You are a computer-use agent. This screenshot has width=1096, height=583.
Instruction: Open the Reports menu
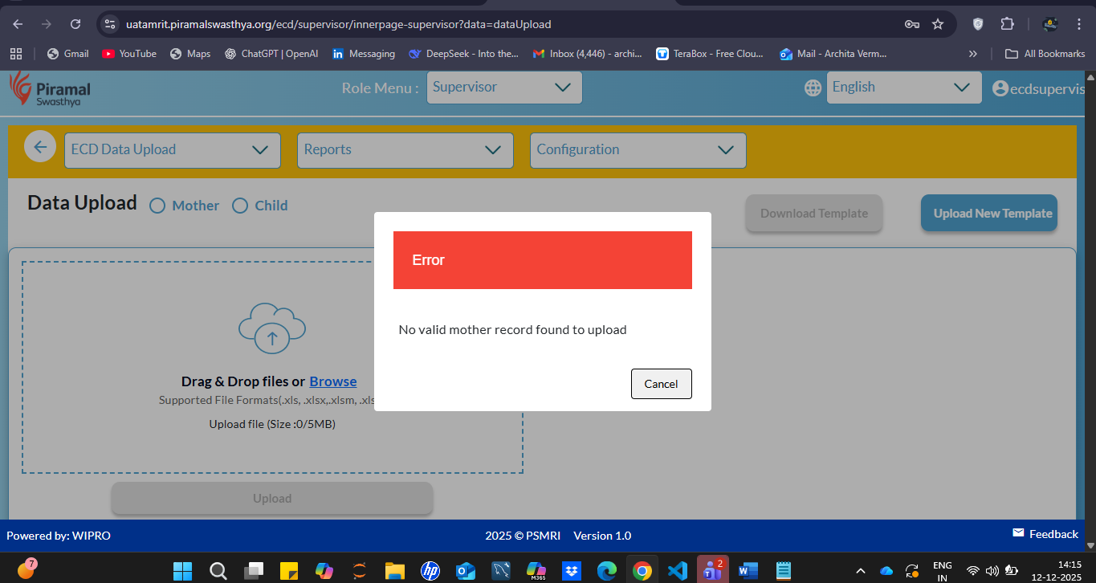[405, 150]
